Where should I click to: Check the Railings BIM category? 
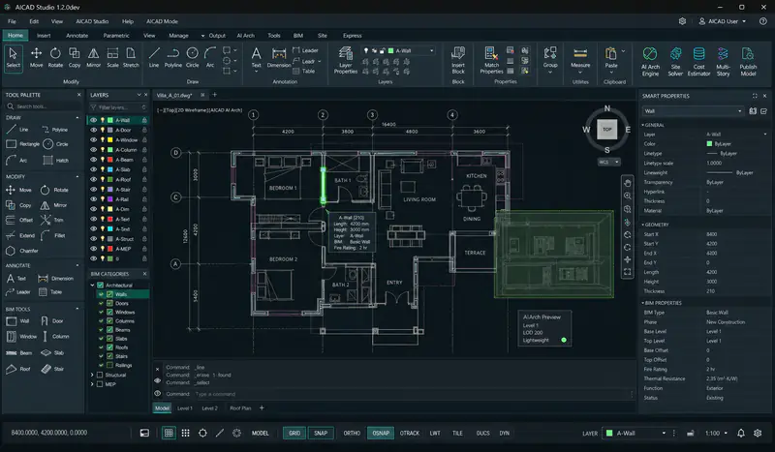coord(109,365)
